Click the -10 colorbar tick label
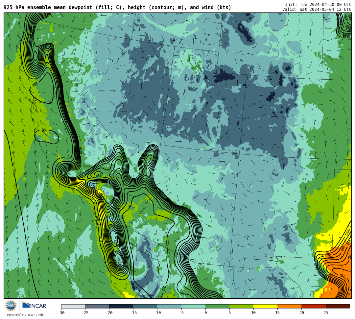The image size is (355, 319). pos(157,313)
